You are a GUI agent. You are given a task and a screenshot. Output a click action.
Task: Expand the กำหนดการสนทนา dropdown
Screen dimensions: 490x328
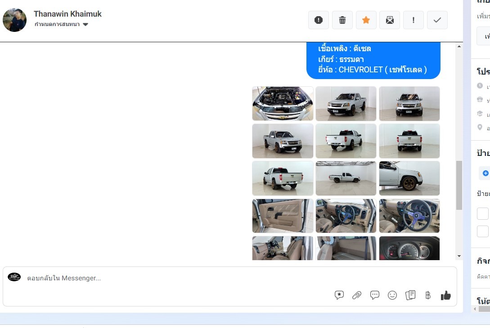pos(85,25)
